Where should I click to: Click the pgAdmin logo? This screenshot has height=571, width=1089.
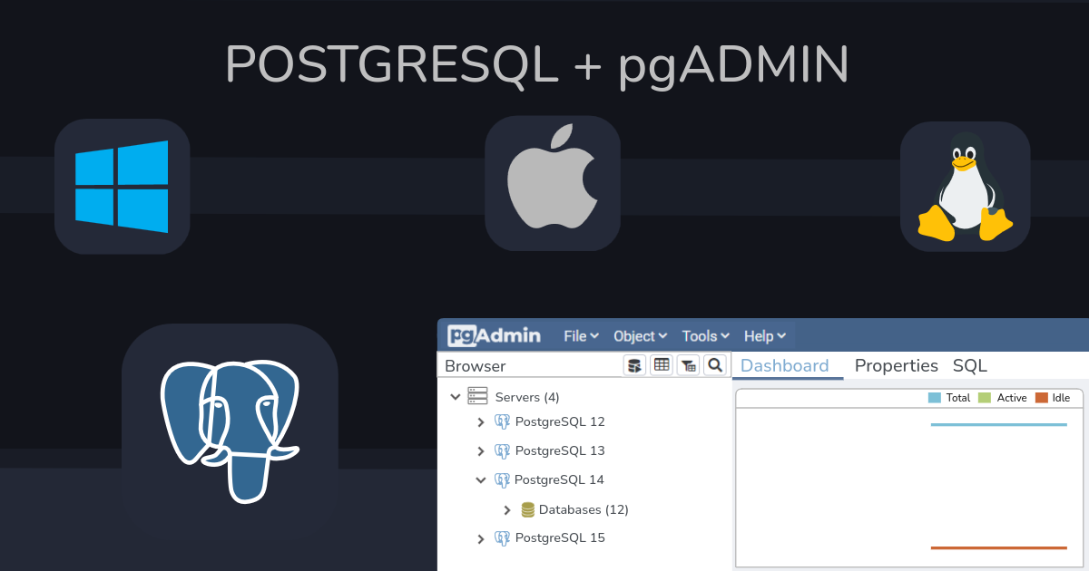[x=492, y=334]
